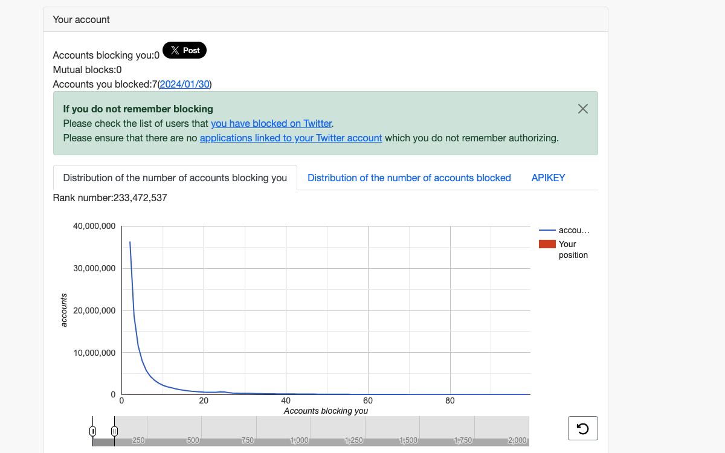725x453 pixels.
Task: Click the Rank number text
Action: pyautogui.click(x=110, y=198)
